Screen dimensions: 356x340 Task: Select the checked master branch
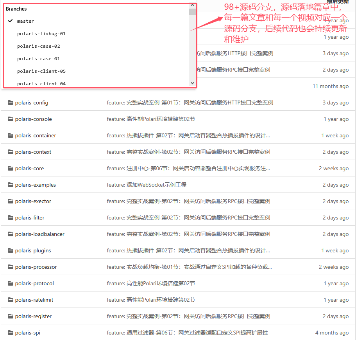(25, 21)
